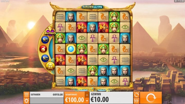Open the hamburger menu button
185x104 pixels.
pyautogui.click(x=26, y=94)
